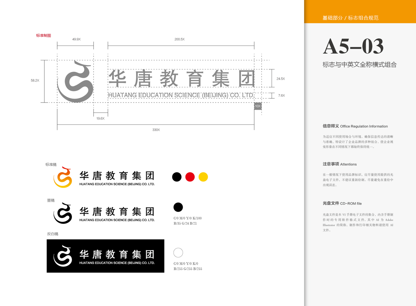Click the white 华唐教育集团 on the black panel
The image size is (416, 306).
tap(117, 254)
